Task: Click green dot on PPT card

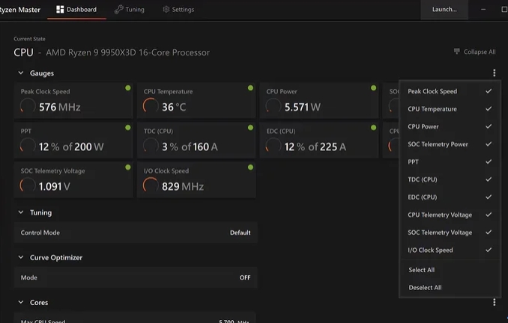Action: click(128, 128)
